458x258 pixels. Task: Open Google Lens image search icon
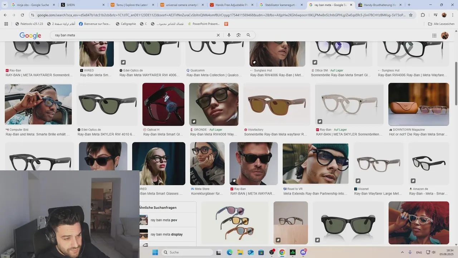click(x=239, y=35)
